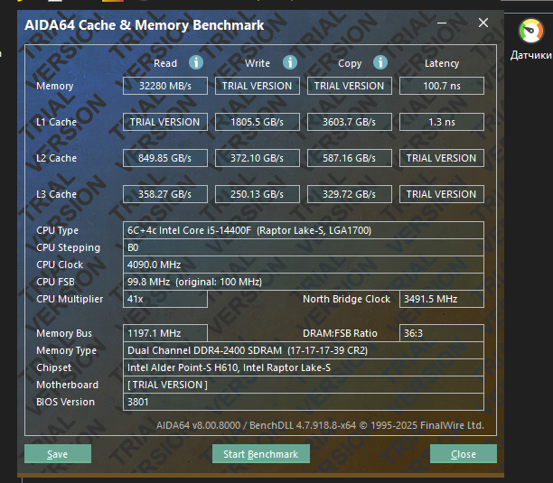This screenshot has height=483, width=553.
Task: Click the info icon next to Read
Action: click(x=196, y=62)
